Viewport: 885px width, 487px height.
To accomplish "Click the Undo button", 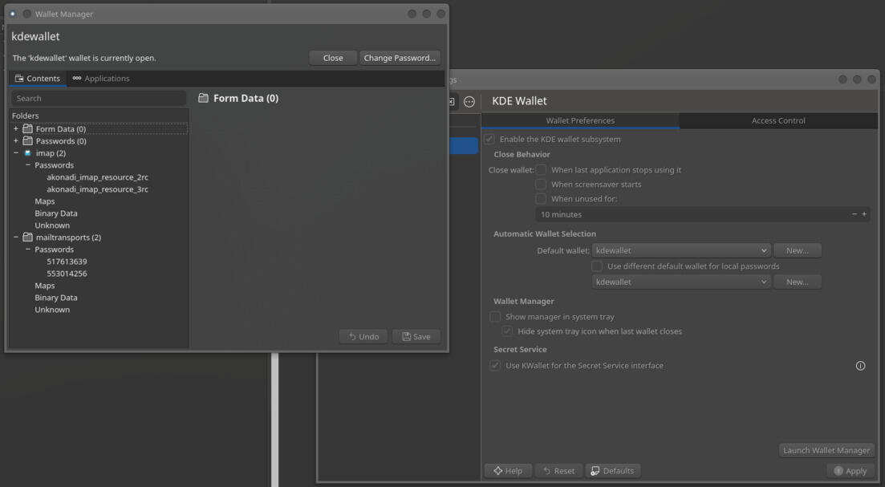I will pyautogui.click(x=363, y=337).
